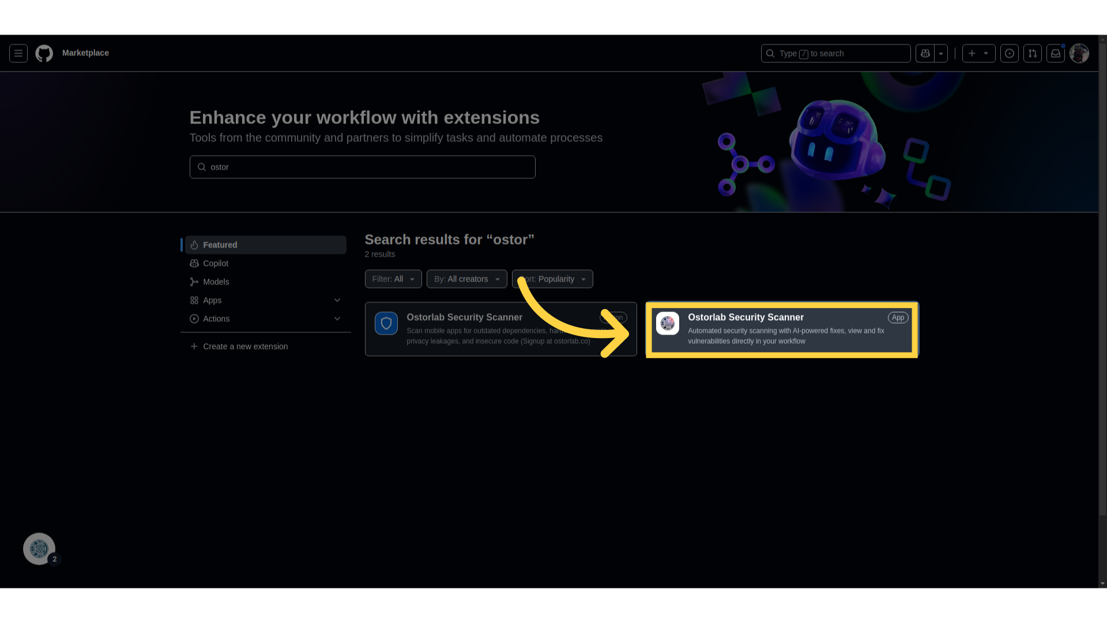This screenshot has height=623, width=1107.
Task: Click shield icon of first Ostorlab result
Action: point(386,323)
